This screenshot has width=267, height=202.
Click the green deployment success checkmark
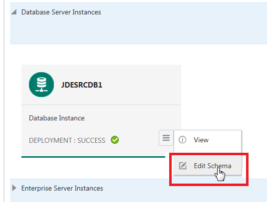[115, 140]
